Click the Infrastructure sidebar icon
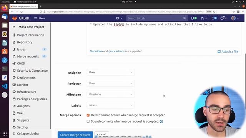 tap(14, 92)
